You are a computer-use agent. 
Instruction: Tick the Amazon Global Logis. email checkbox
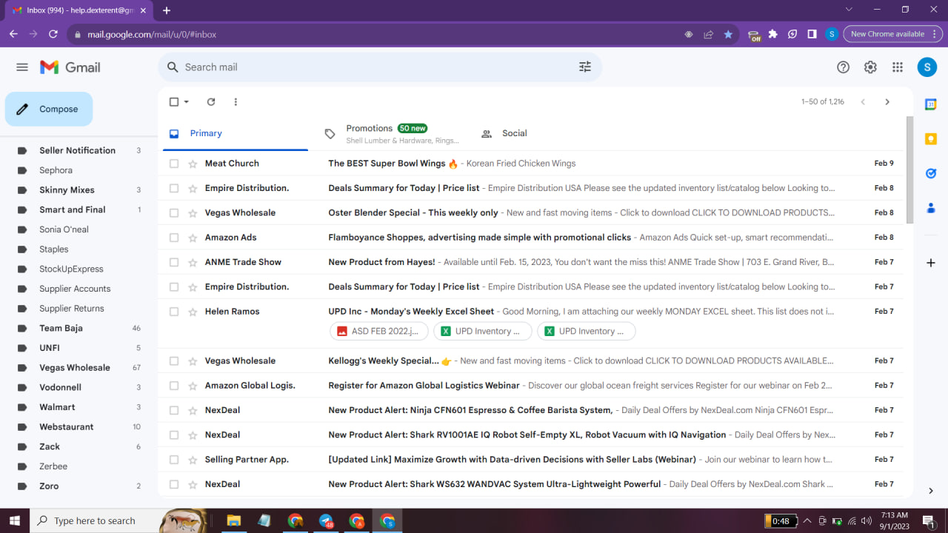(x=174, y=386)
